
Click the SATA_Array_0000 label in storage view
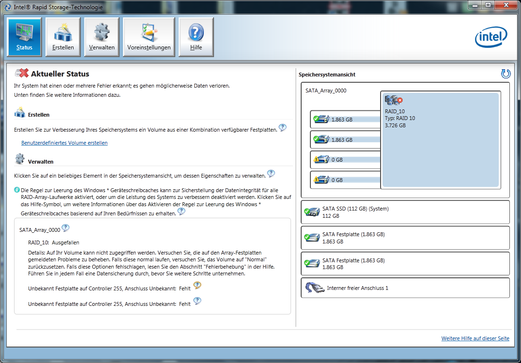click(x=326, y=91)
